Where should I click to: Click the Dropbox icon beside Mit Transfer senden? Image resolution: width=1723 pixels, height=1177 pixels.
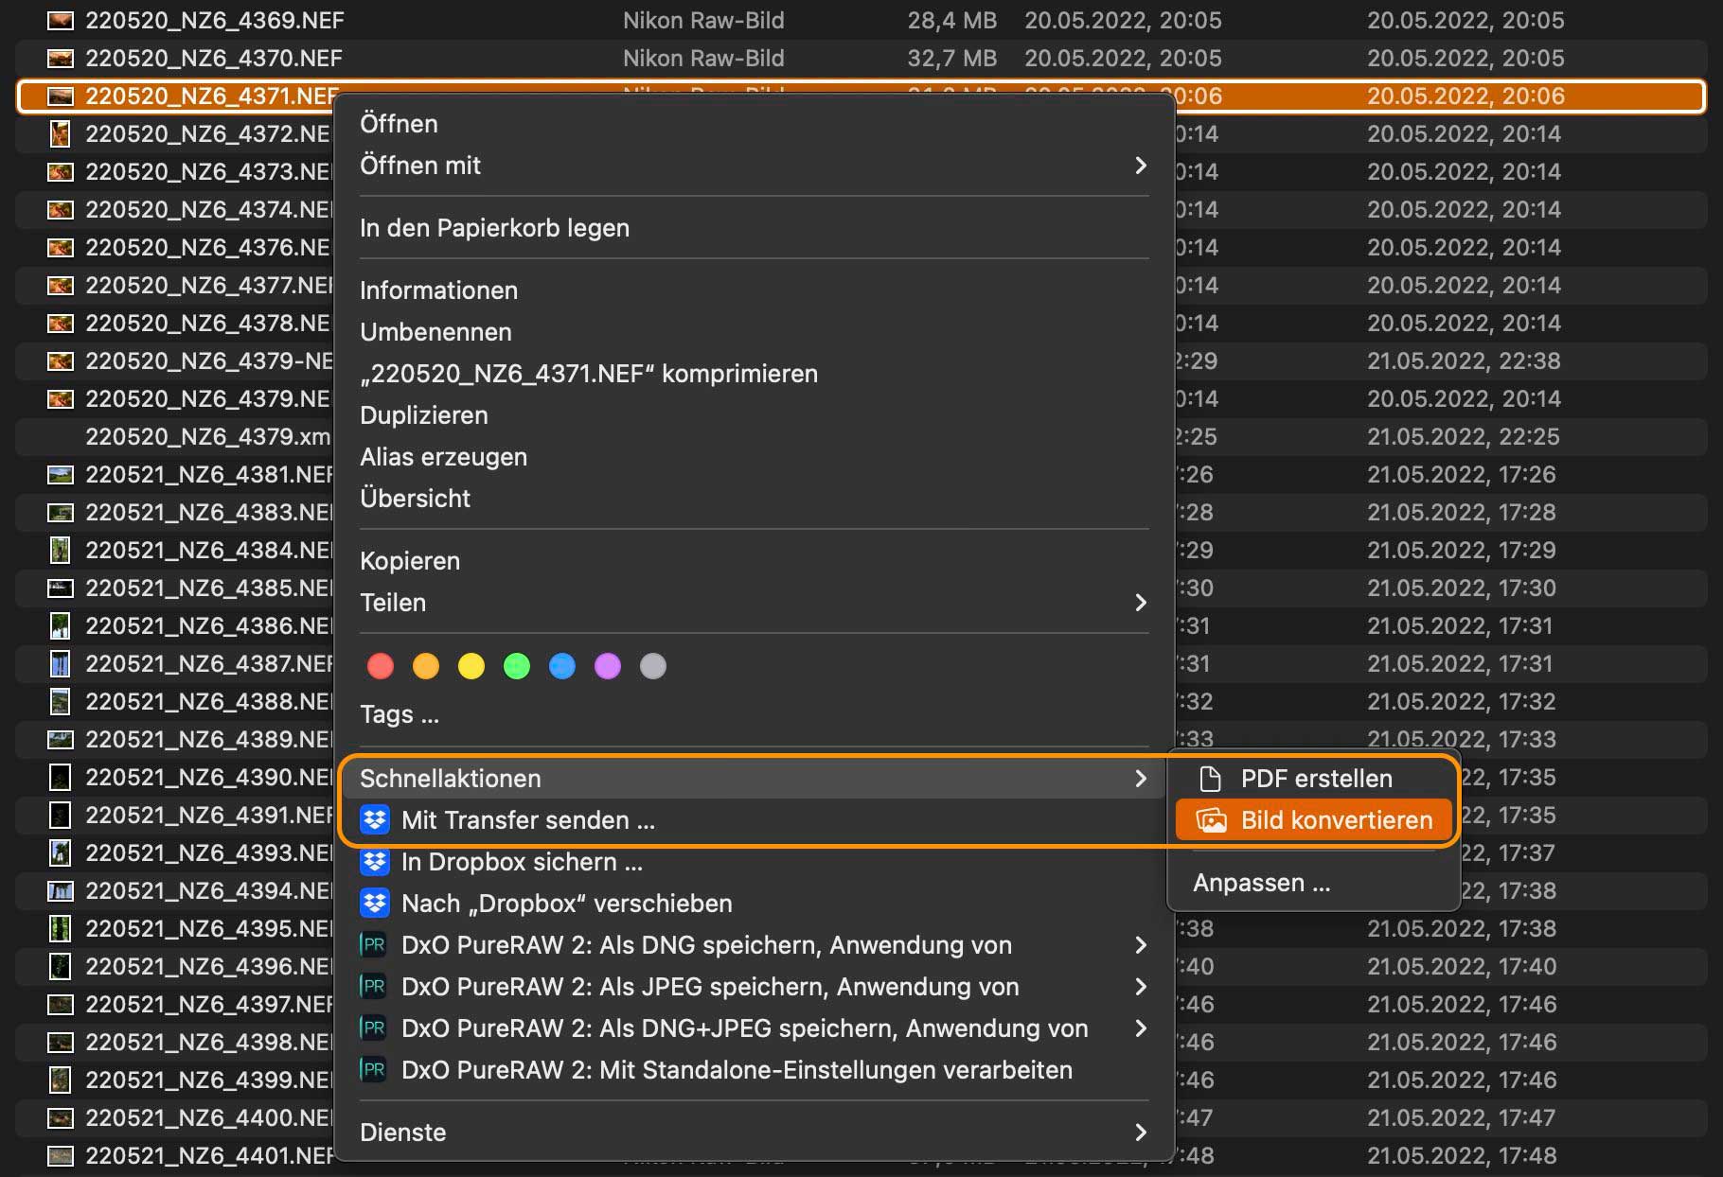pyautogui.click(x=375, y=819)
